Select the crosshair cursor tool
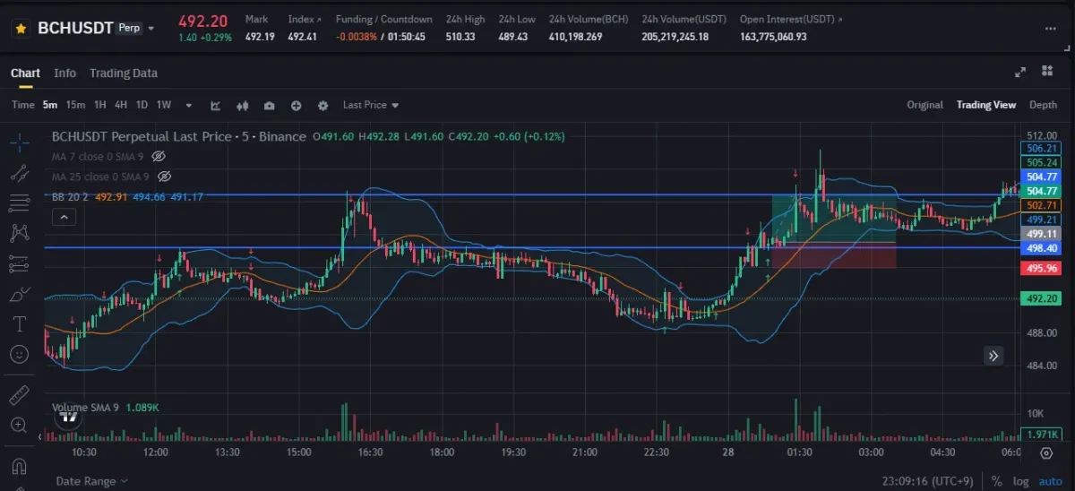1075x491 pixels. tap(20, 141)
